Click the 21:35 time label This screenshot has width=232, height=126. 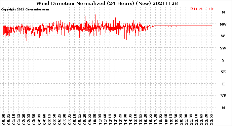pyautogui.click(x=191, y=119)
